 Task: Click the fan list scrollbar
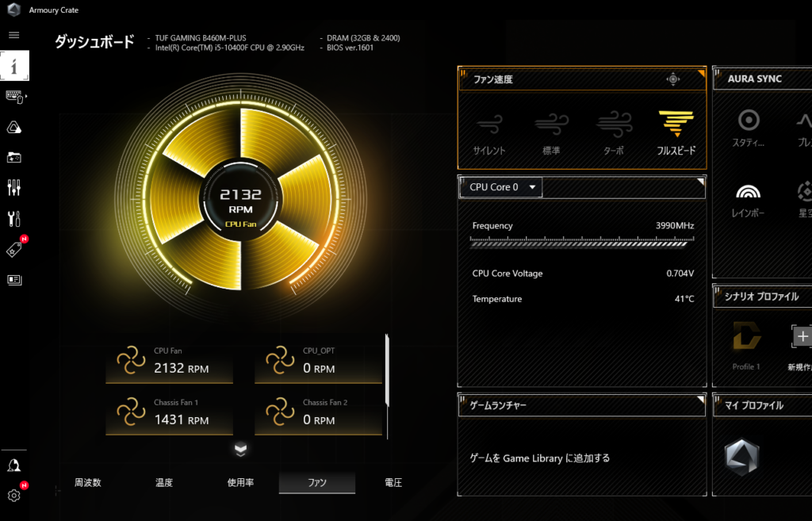[387, 371]
